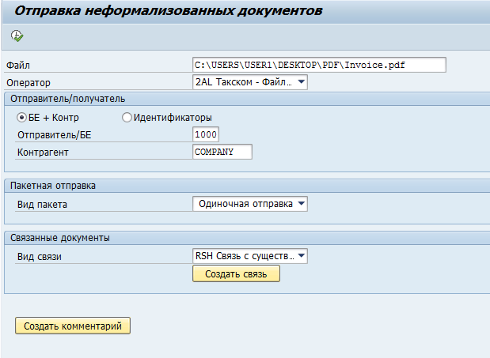Viewport: 490px width, 358px height.
Task: Click the Execute clock icon in toolbar
Action: click(x=17, y=36)
